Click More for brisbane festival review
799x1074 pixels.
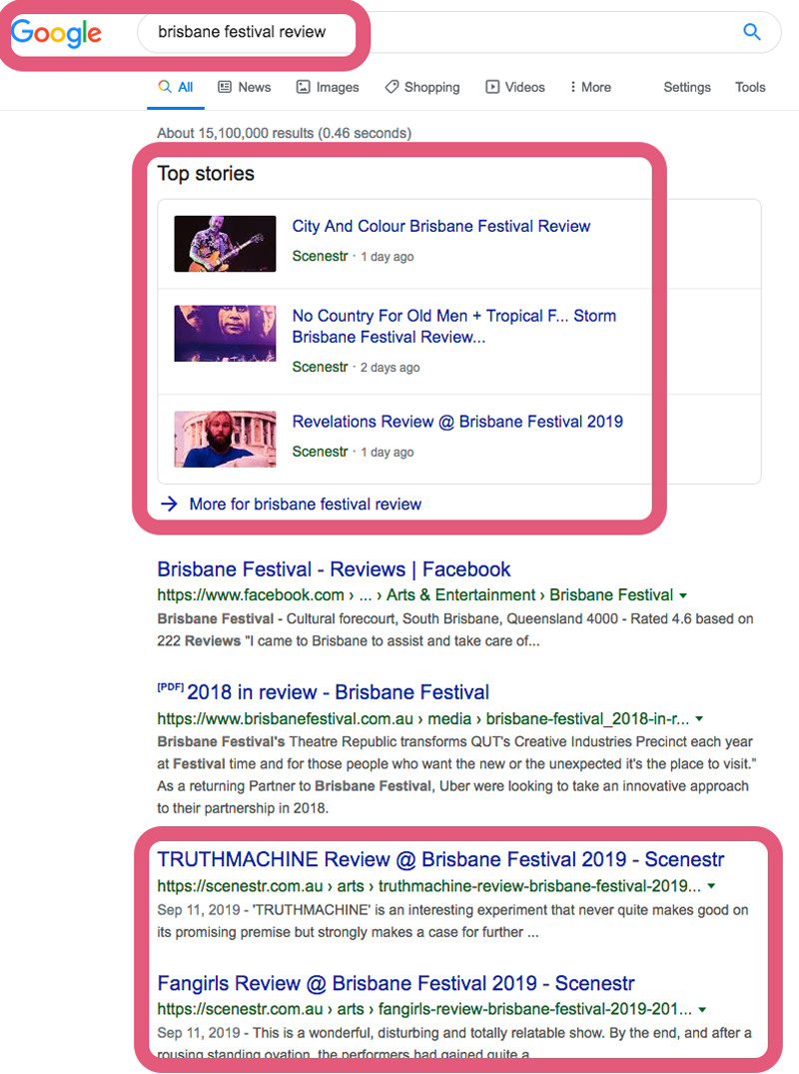(306, 505)
